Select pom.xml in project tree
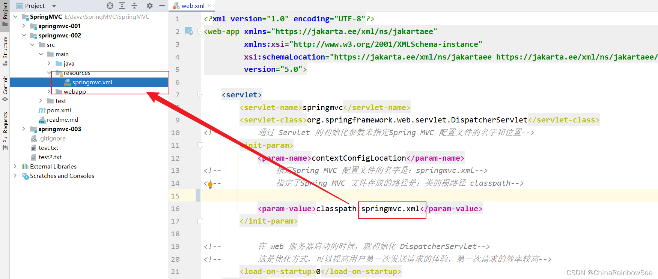The width and height of the screenshot is (658, 279). click(x=59, y=110)
